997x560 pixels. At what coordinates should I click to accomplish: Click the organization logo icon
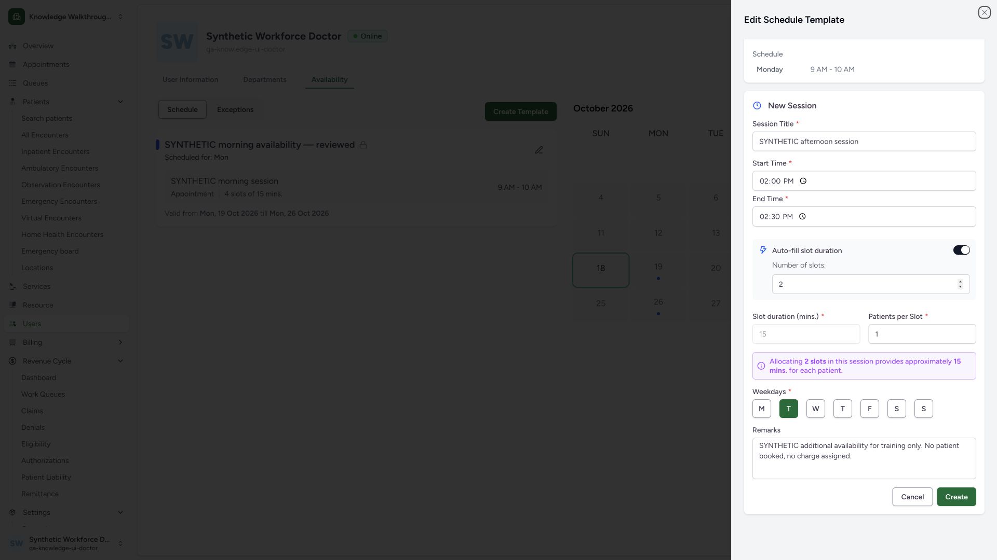click(x=17, y=17)
